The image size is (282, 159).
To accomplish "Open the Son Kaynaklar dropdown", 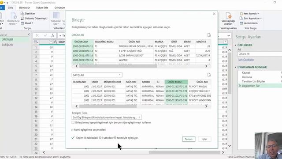I will [x=251, y=19].
